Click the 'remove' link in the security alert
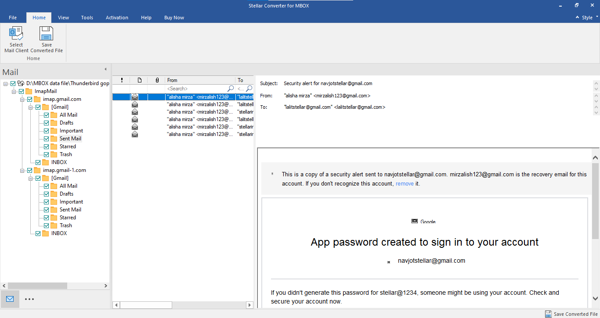Image resolution: width=600 pixels, height=318 pixels. (x=405, y=183)
